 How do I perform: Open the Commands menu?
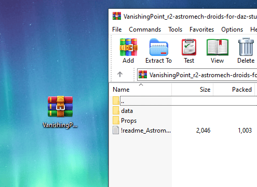[x=145, y=30]
